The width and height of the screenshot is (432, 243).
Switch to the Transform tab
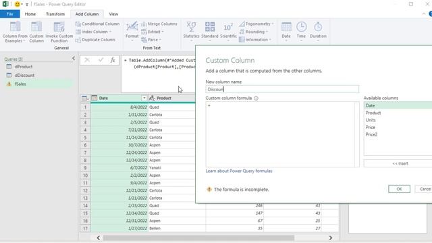(55, 13)
